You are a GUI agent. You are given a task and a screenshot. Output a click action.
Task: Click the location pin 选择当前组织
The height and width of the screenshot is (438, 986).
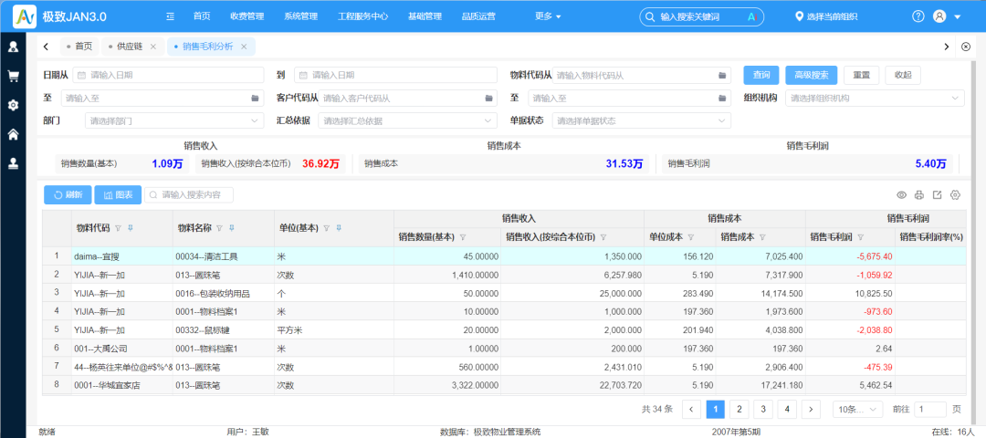click(x=826, y=16)
